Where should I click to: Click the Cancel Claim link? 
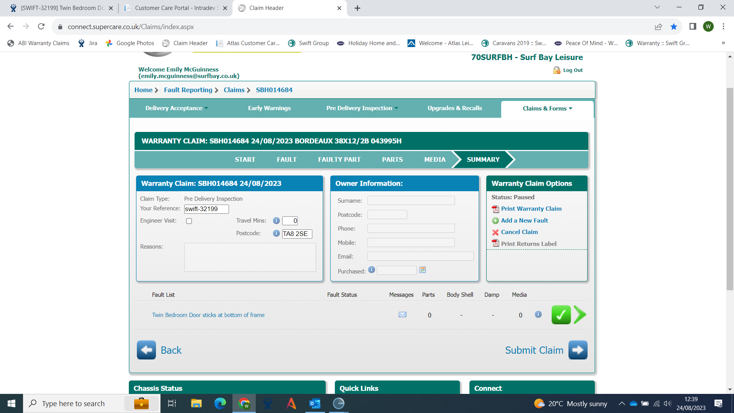[519, 232]
